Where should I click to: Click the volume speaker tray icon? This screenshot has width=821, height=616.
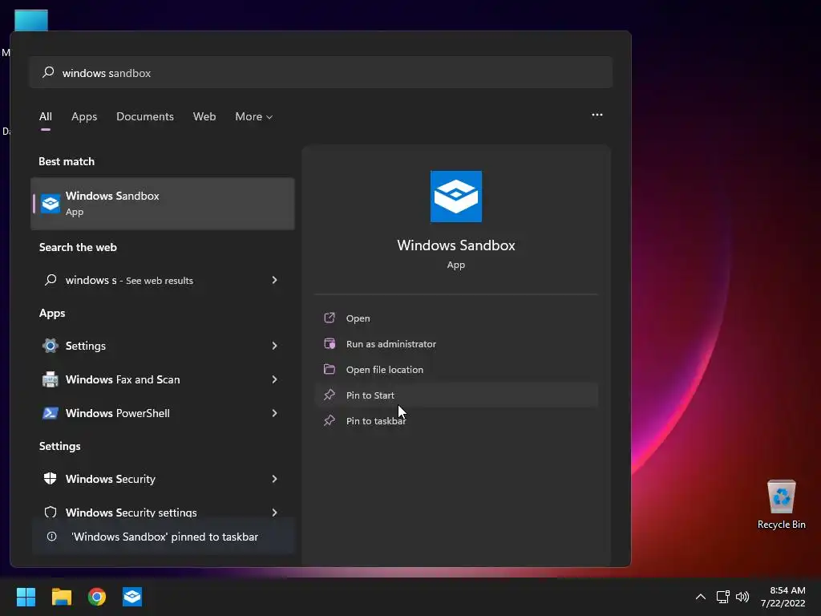coord(742,597)
